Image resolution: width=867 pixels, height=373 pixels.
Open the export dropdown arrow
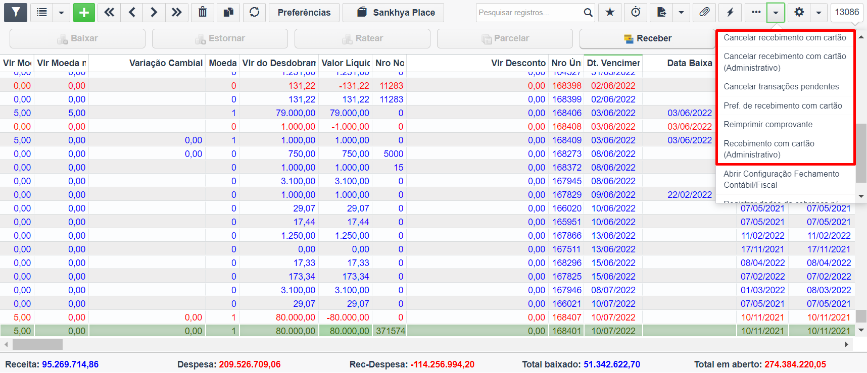click(x=682, y=13)
